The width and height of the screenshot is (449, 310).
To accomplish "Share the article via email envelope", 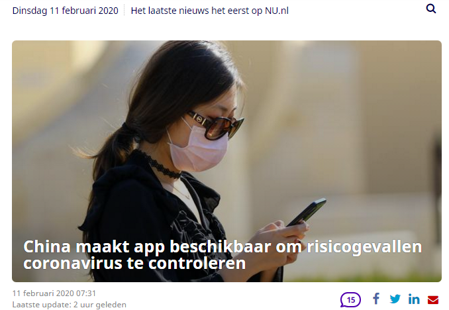I will click(x=433, y=299).
